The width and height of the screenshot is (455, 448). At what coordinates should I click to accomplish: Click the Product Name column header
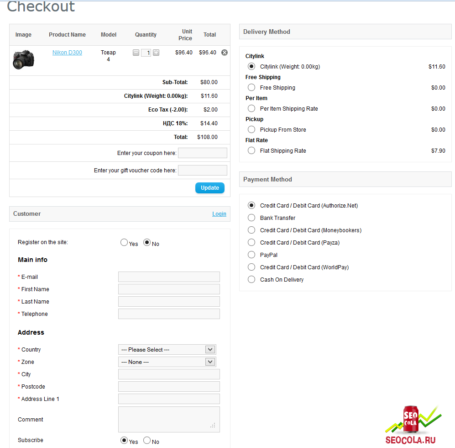click(68, 35)
